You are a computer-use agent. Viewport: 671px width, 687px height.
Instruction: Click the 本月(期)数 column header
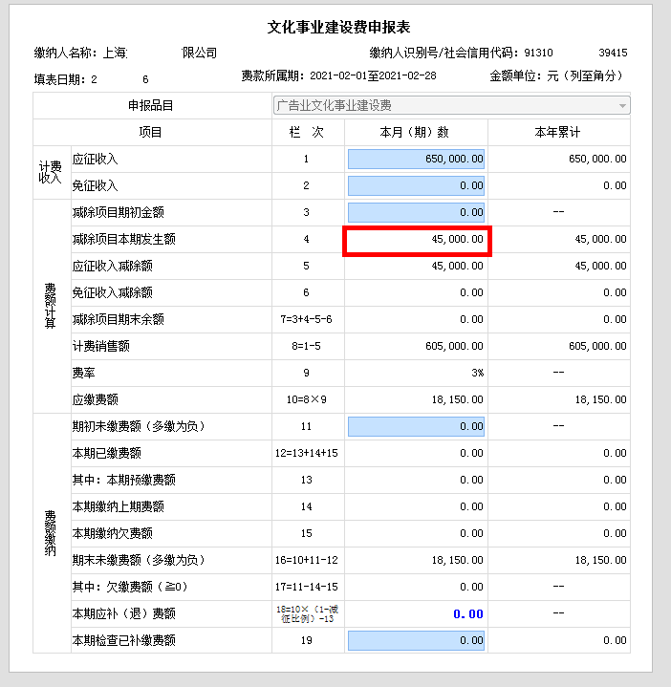[x=414, y=132]
